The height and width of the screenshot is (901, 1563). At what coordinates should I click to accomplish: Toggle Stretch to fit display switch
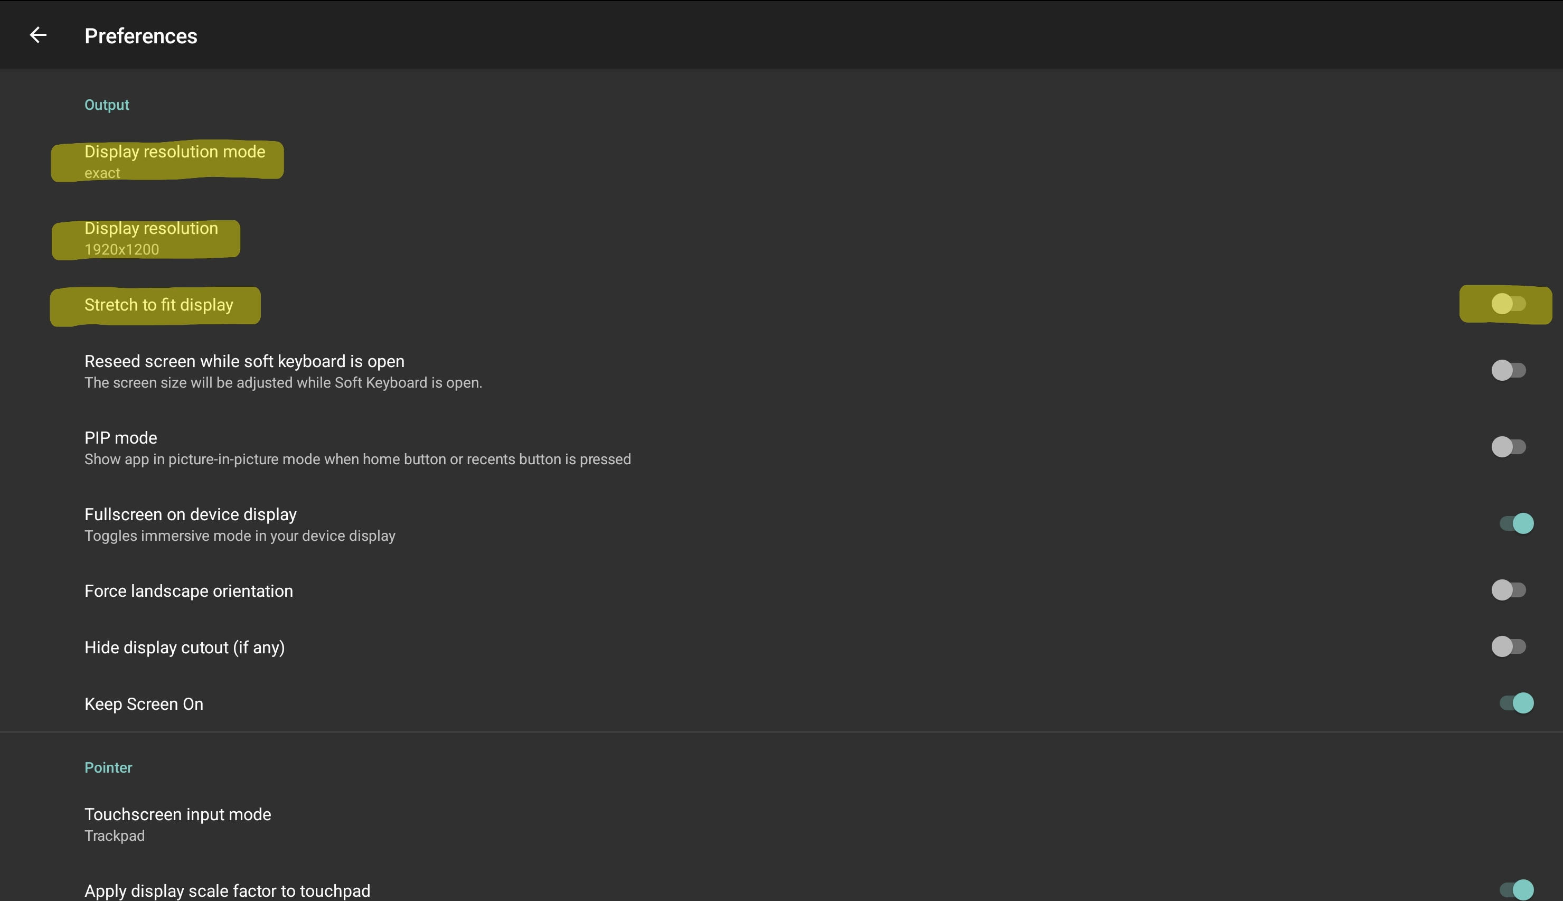(x=1509, y=304)
